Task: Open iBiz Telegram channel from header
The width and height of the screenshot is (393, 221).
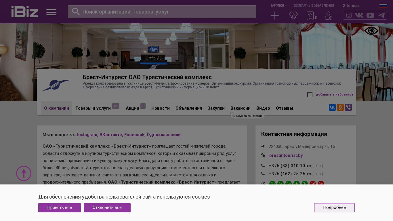Action: (381, 15)
